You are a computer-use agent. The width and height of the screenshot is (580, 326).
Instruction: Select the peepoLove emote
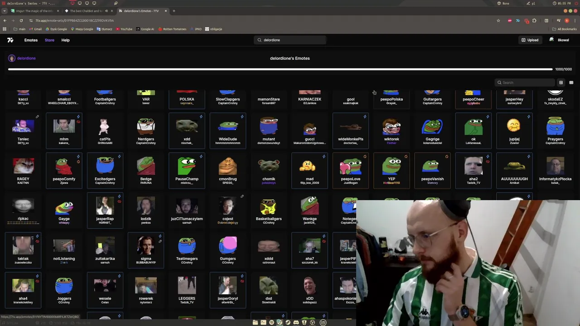coord(351,170)
